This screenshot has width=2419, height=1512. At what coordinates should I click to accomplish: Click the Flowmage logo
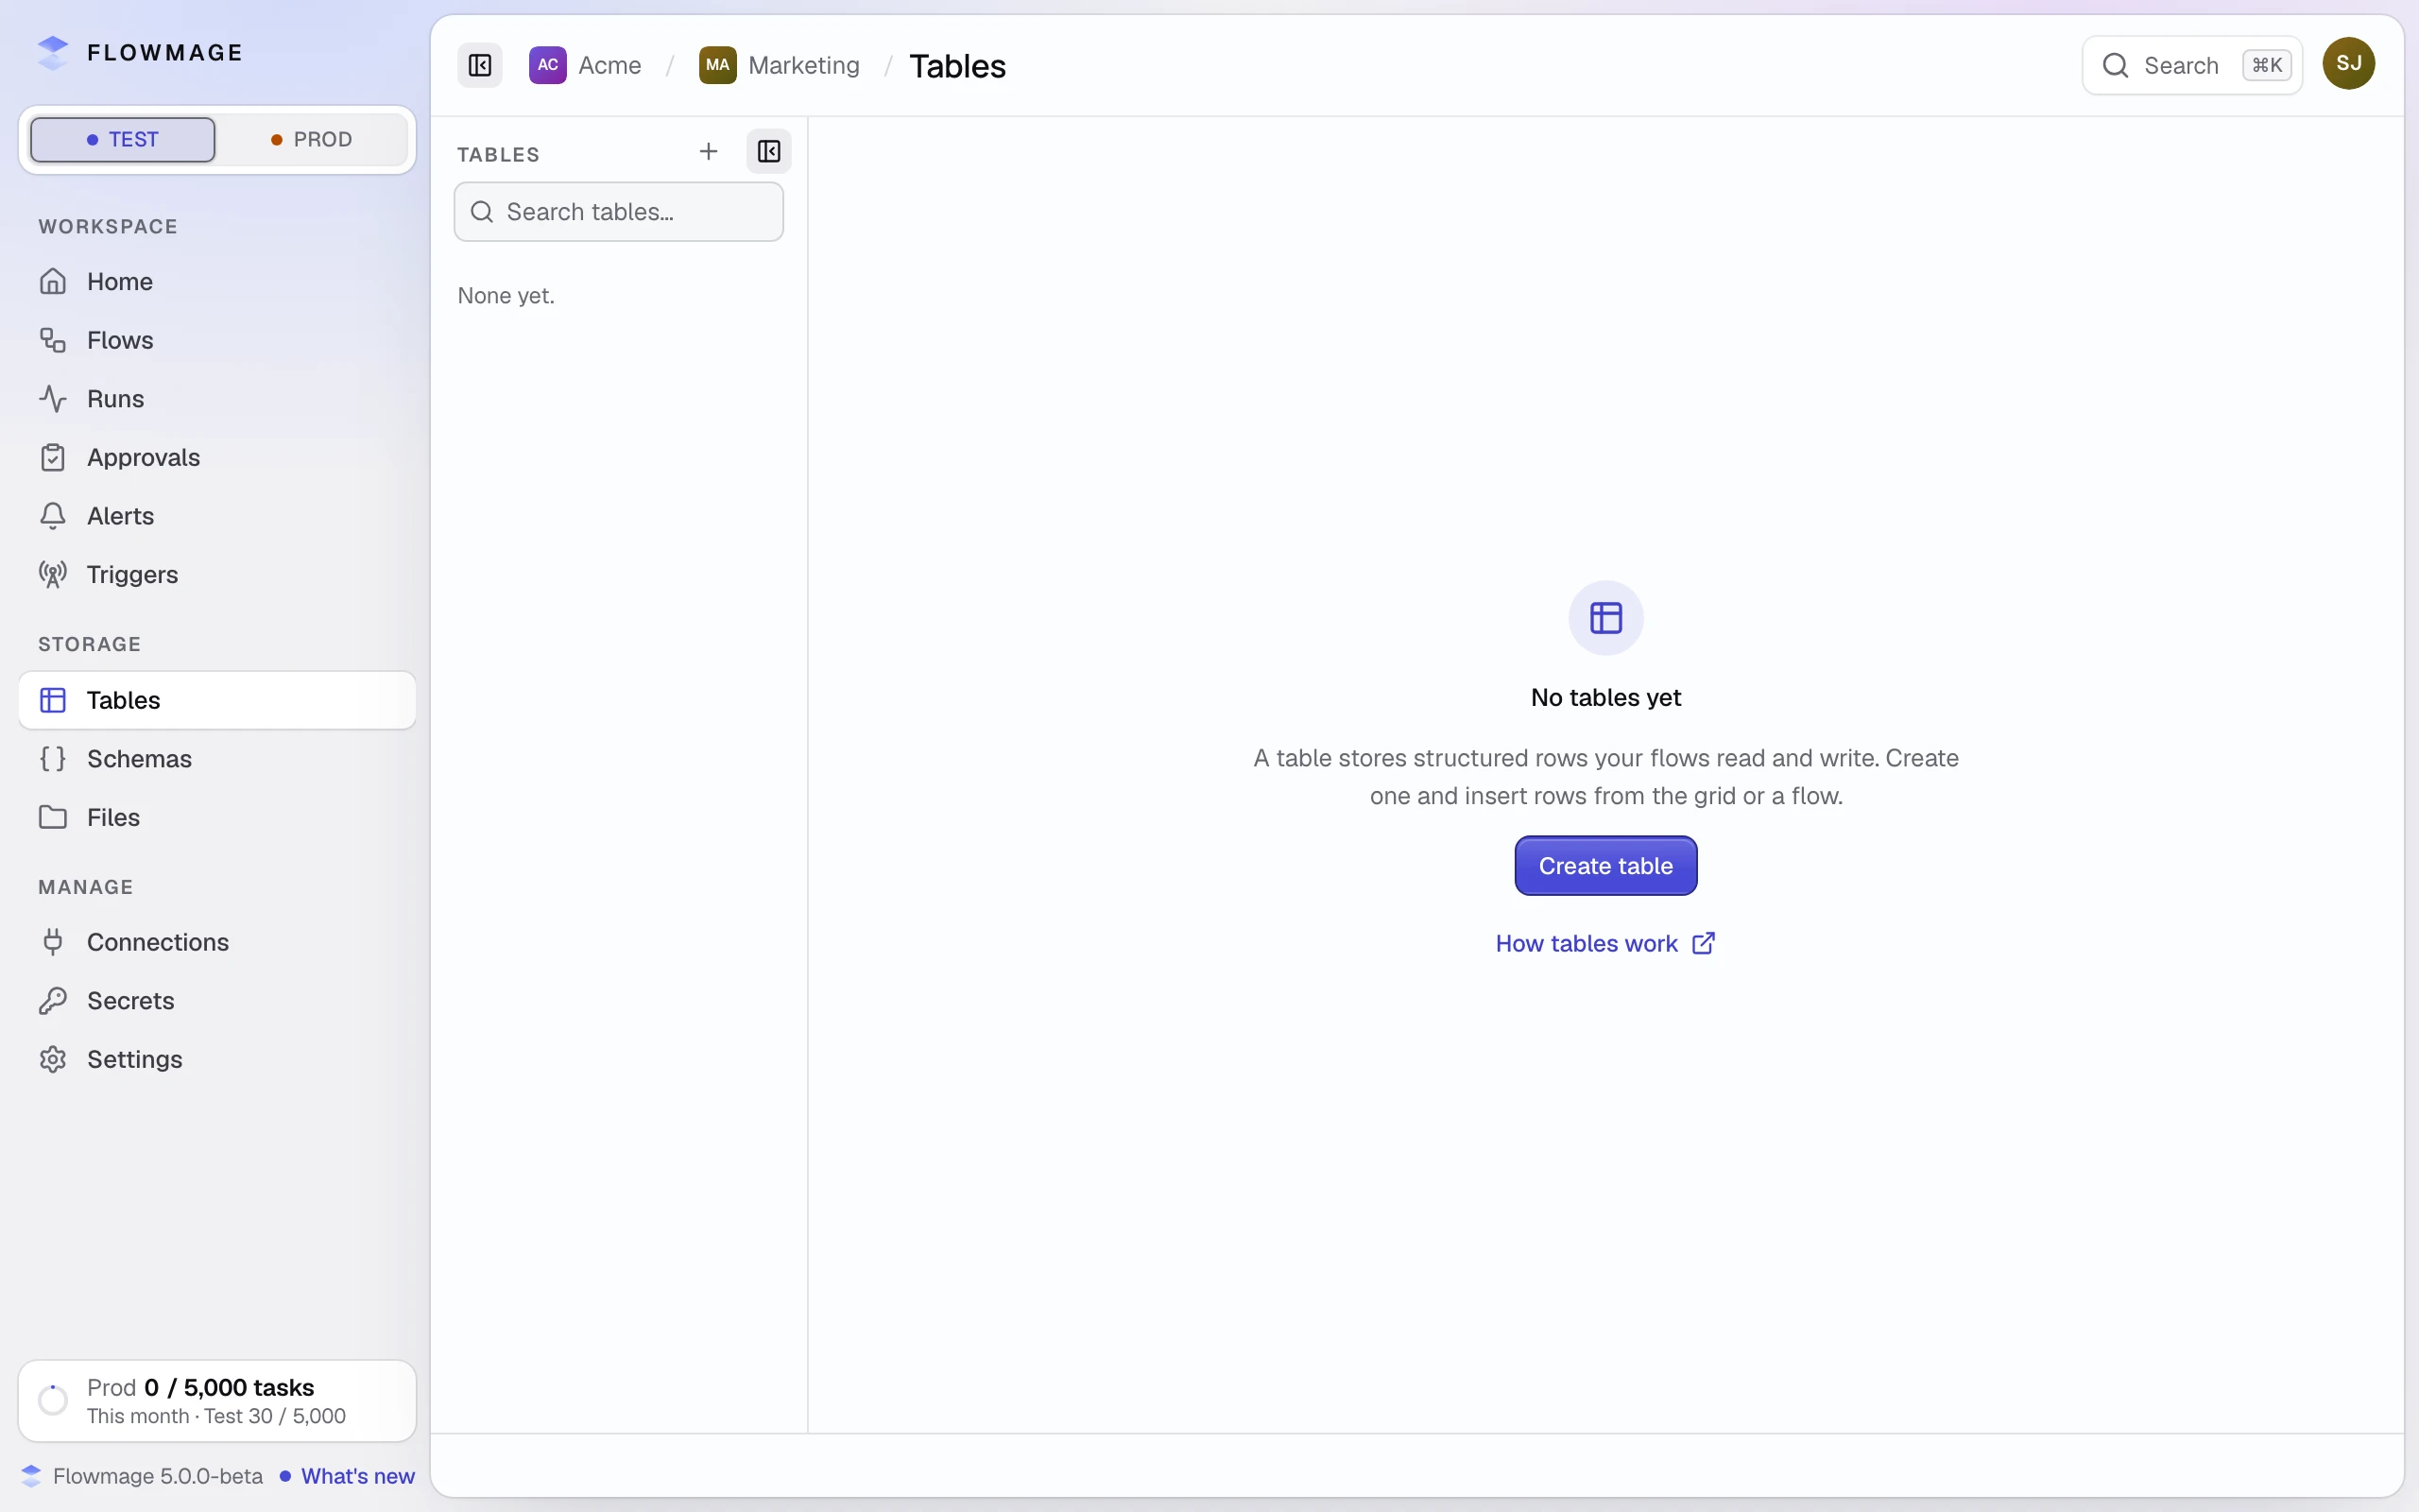pos(140,53)
